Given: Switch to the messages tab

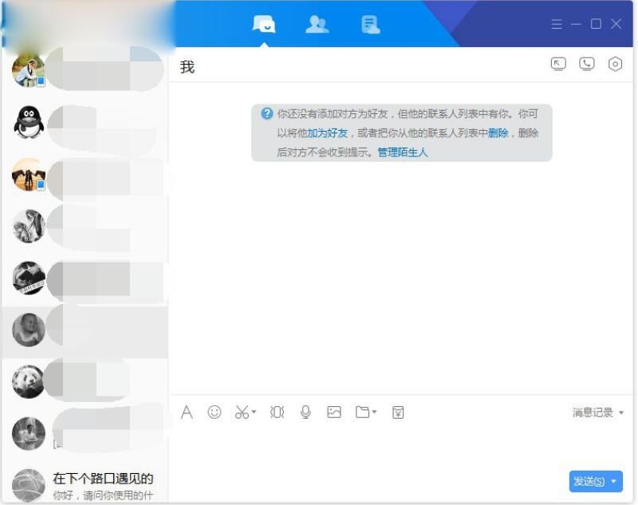Looking at the screenshot, I should 264,24.
